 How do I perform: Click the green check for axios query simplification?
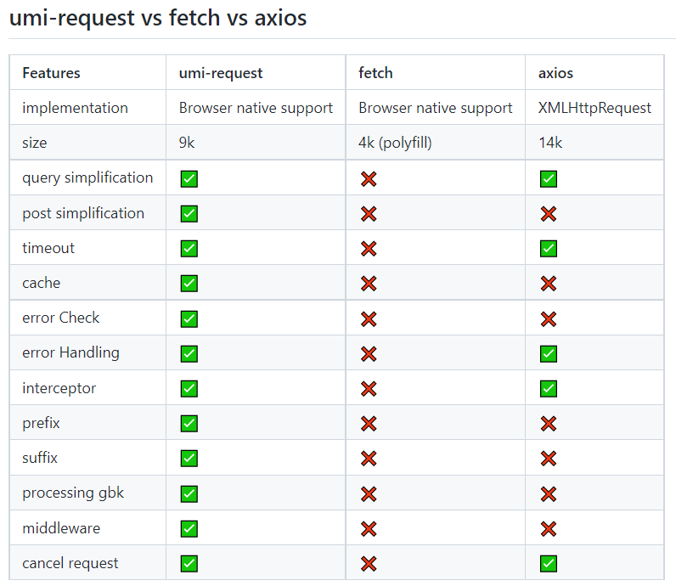pos(549,178)
